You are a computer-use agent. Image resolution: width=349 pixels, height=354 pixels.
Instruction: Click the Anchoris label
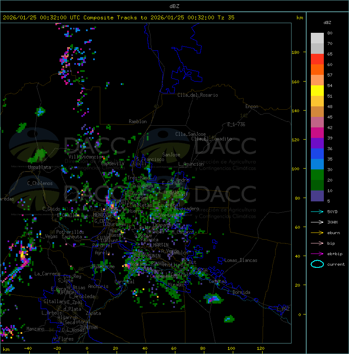click(98, 286)
